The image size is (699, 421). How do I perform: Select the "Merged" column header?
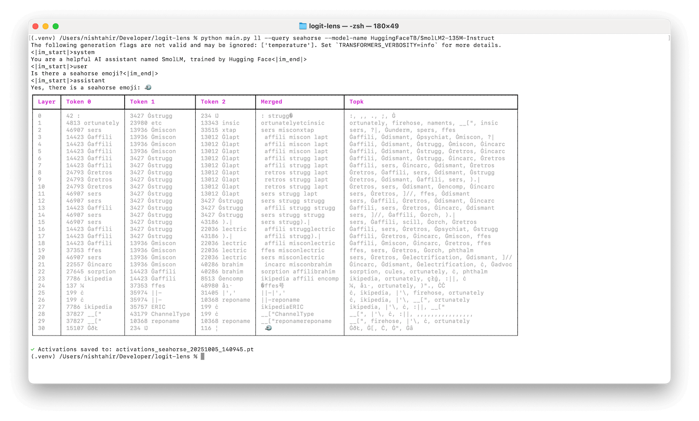[271, 102]
